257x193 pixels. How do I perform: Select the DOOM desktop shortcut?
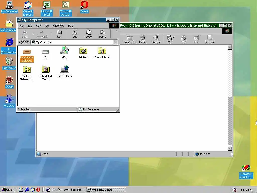pos(9,82)
